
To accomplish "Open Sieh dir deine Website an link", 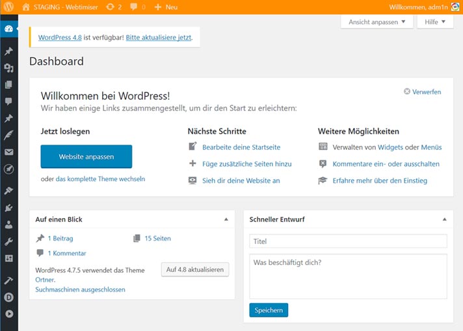I will coord(241,180).
